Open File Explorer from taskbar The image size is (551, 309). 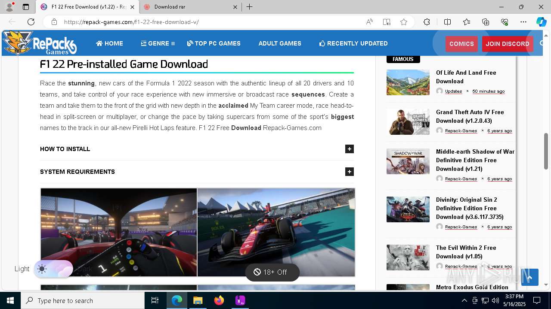tap(198, 300)
